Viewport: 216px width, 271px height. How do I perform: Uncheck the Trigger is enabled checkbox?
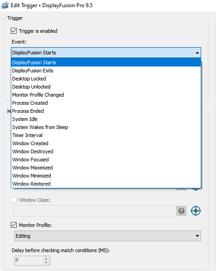[x=14, y=31]
